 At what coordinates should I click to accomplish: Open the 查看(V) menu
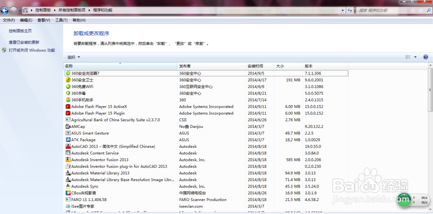[x=44, y=20]
